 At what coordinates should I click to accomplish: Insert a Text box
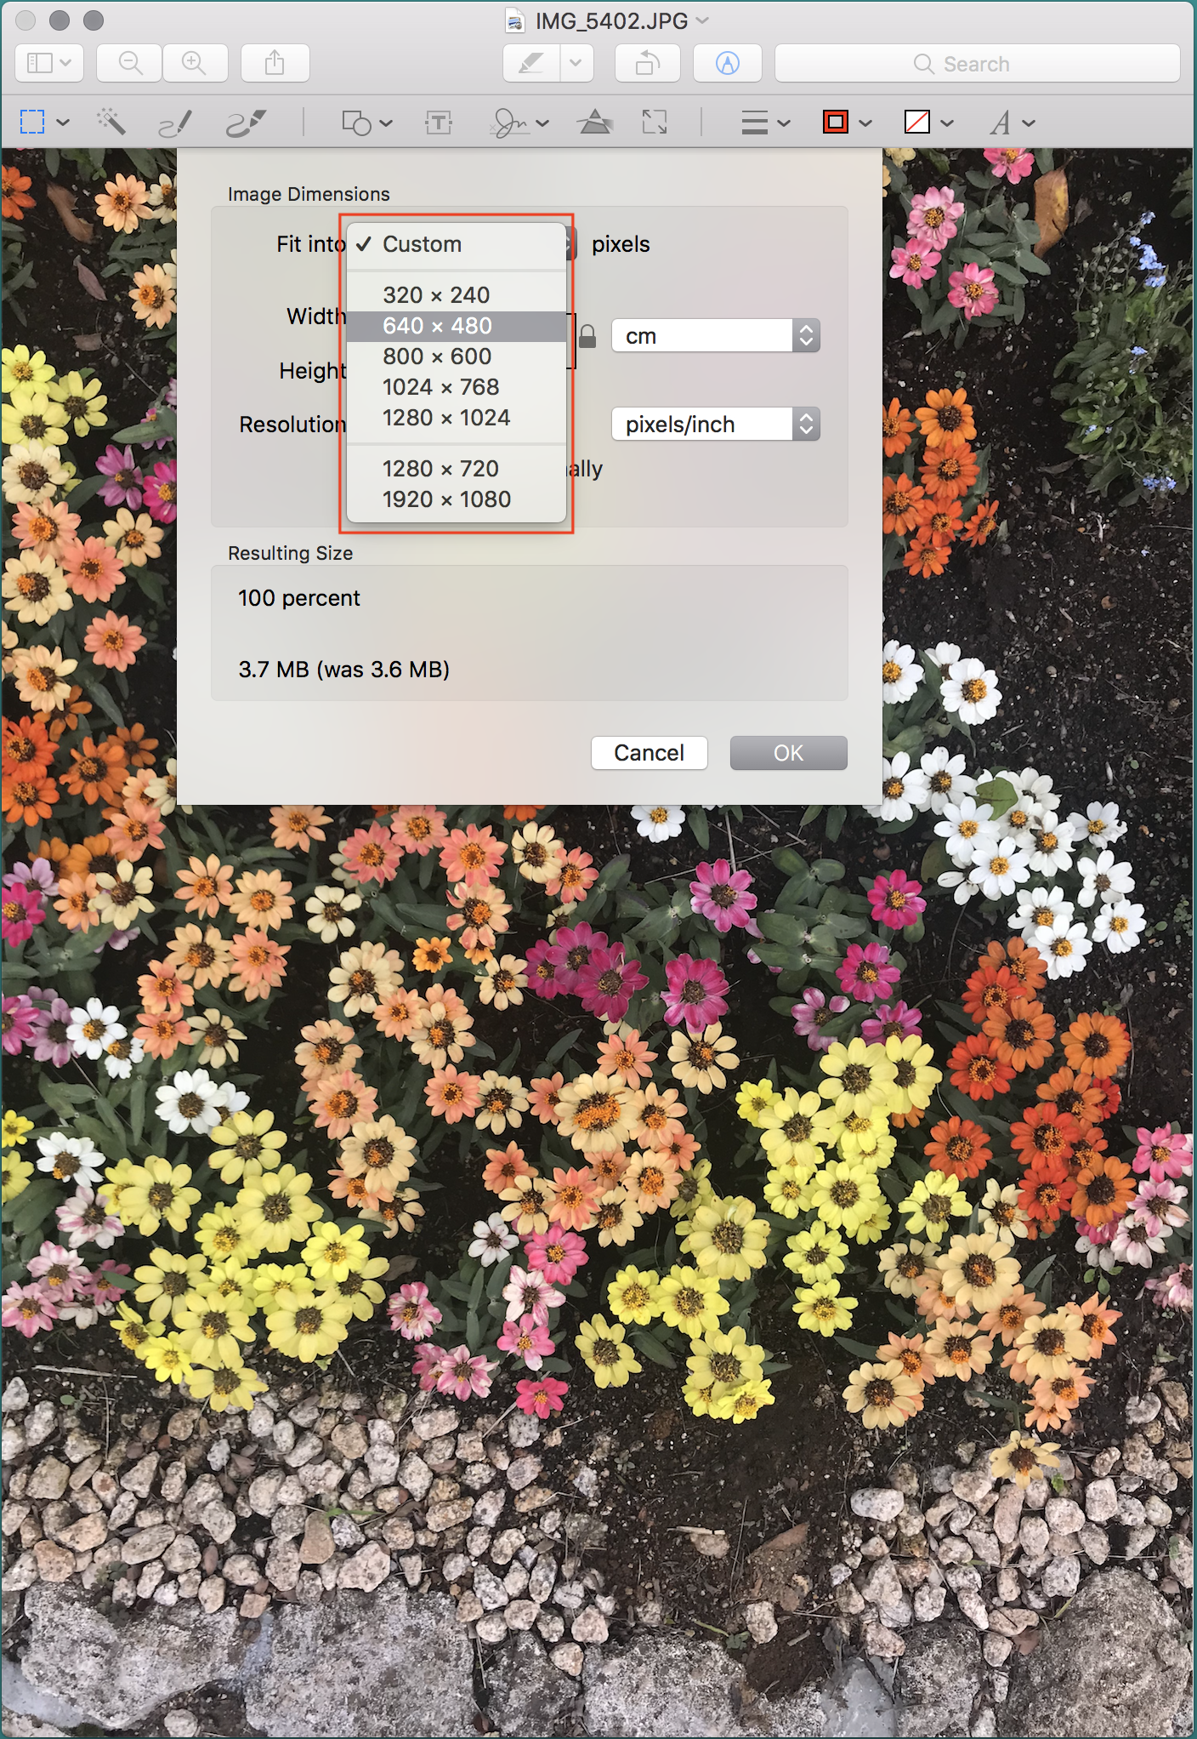438,123
